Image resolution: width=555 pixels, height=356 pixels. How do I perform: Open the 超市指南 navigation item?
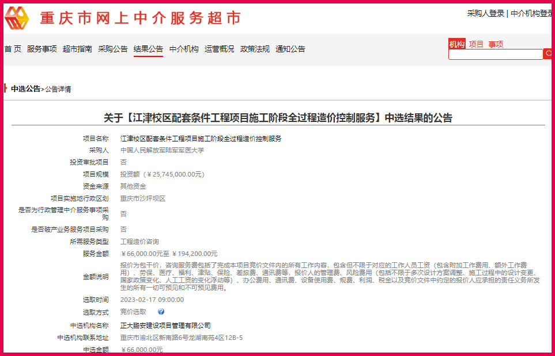point(77,49)
